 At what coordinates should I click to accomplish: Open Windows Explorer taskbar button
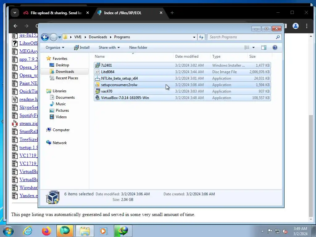pyautogui.click(x=85, y=231)
